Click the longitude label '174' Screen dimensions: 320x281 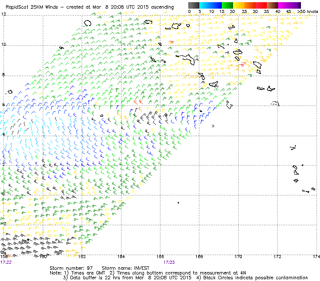(x=316, y=256)
